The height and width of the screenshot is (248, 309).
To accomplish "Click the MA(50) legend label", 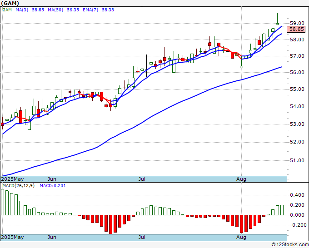I will (x=55, y=10).
